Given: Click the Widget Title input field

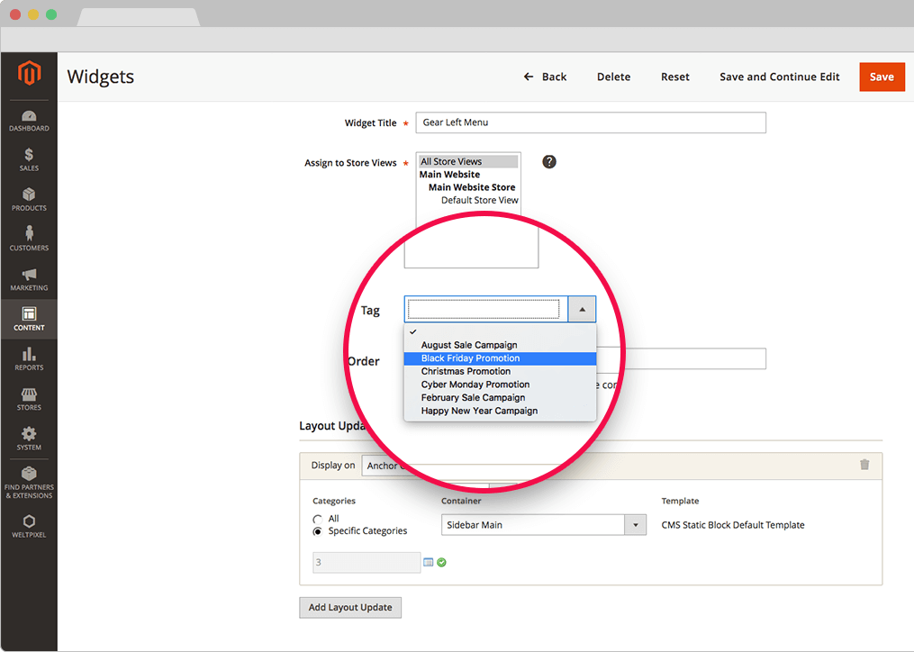Looking at the screenshot, I should tap(591, 122).
